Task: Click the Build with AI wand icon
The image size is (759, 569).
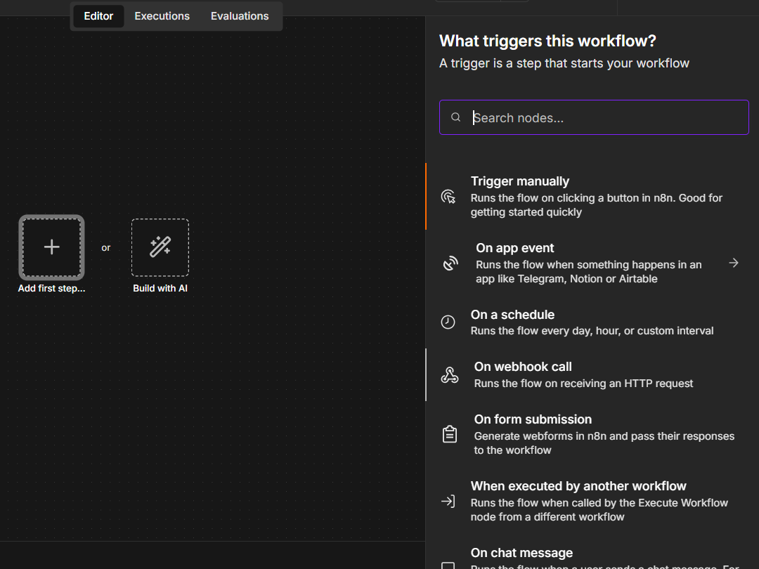Action: tap(160, 247)
